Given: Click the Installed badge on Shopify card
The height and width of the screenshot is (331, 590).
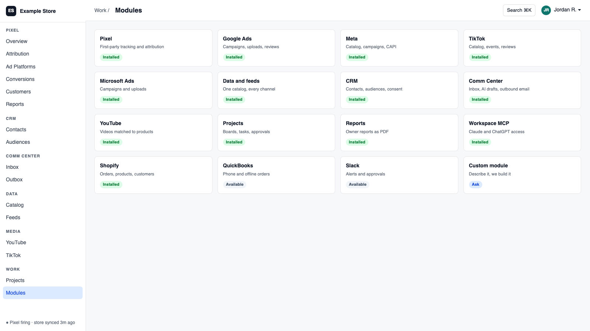Looking at the screenshot, I should tap(111, 184).
